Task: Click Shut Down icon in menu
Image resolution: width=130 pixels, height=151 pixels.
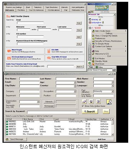Action: 93,64
